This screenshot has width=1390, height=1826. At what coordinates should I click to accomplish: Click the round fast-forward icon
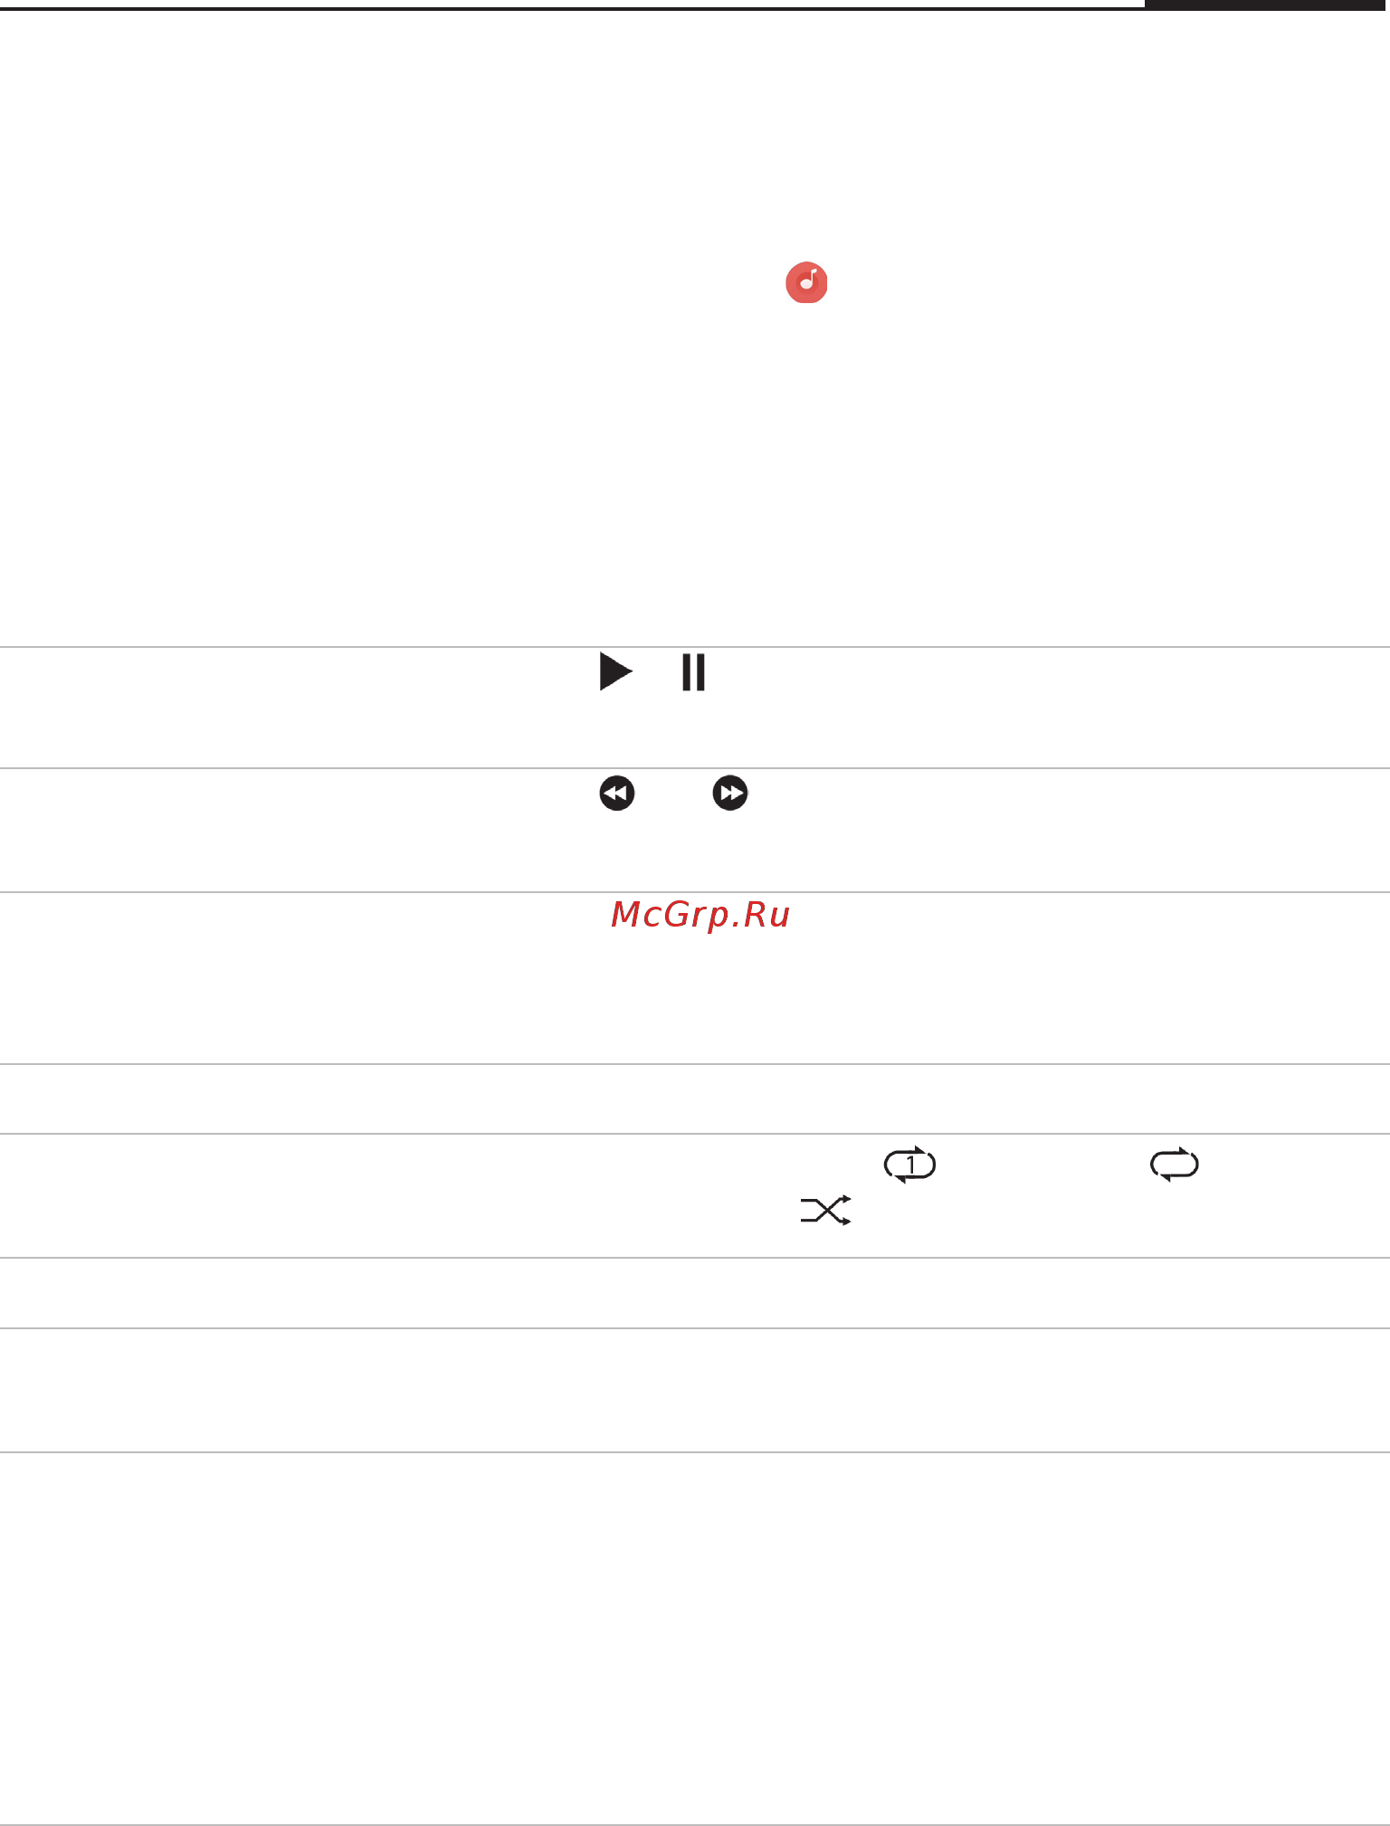(730, 794)
